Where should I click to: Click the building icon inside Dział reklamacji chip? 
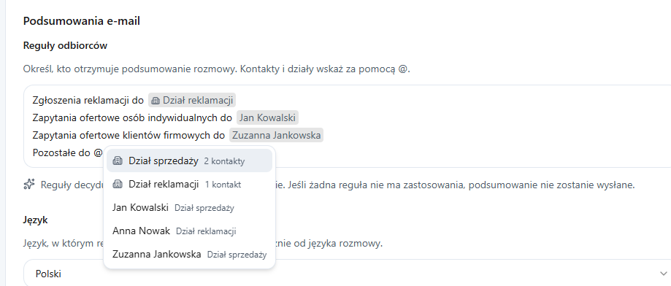click(156, 101)
